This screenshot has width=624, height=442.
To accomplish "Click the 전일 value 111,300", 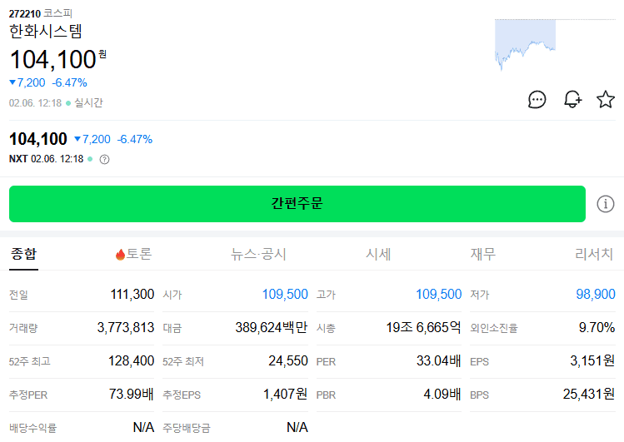I will [132, 294].
